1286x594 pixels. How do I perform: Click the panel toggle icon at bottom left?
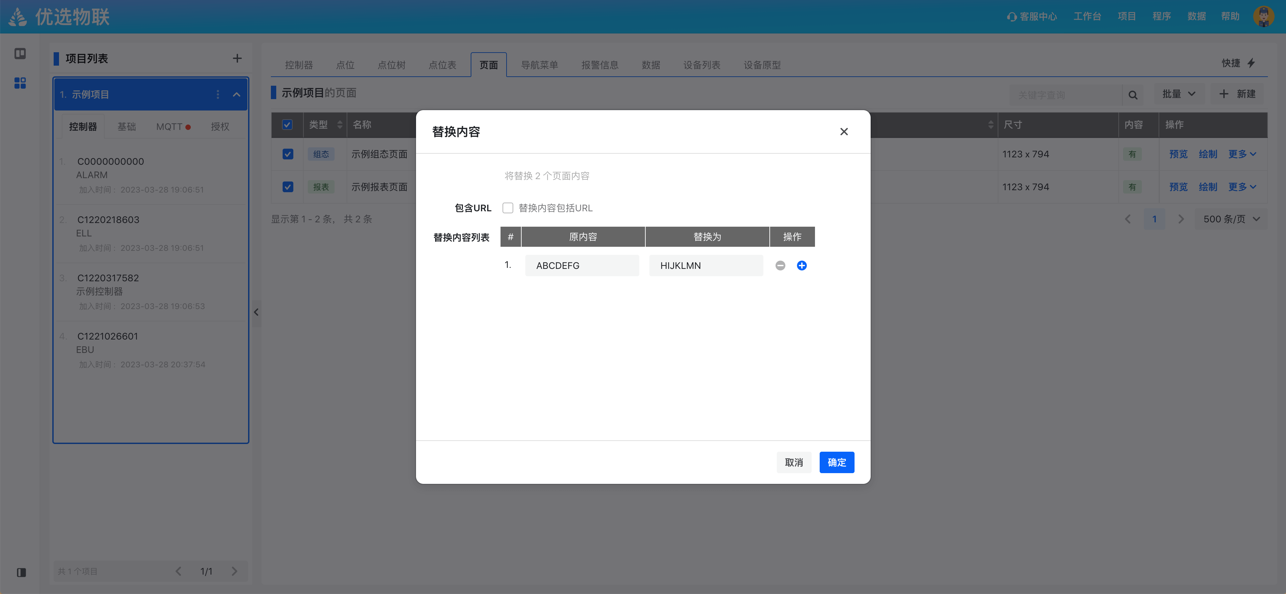pyautogui.click(x=21, y=572)
